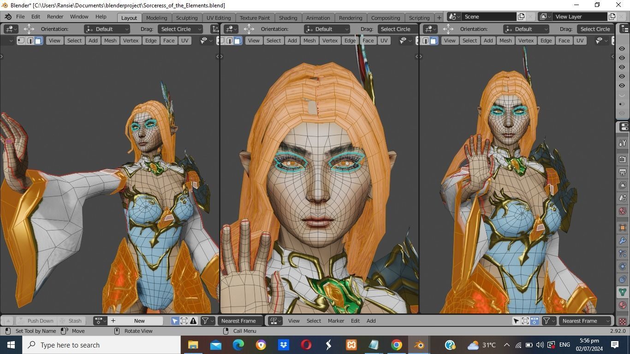The width and height of the screenshot is (630, 354).
Task: Click the View Layer name field
Action: pyautogui.click(x=580, y=17)
